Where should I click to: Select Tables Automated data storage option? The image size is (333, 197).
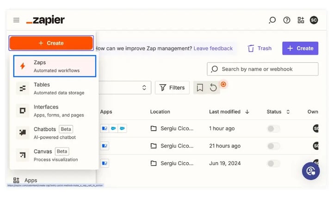tap(55, 88)
